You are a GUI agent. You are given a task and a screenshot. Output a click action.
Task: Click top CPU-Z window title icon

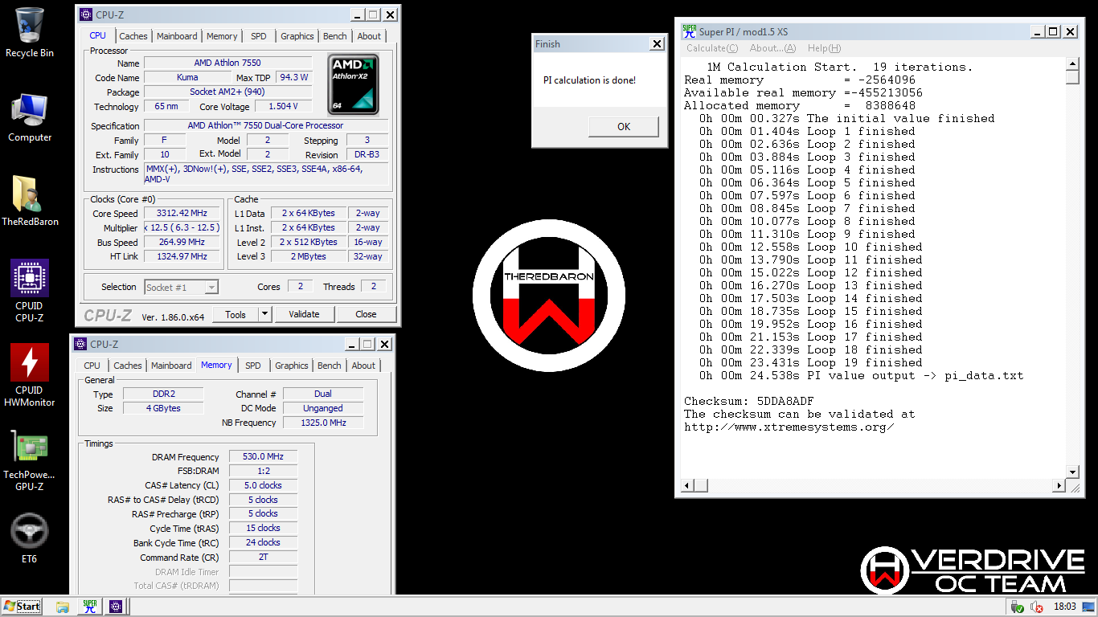click(x=86, y=14)
